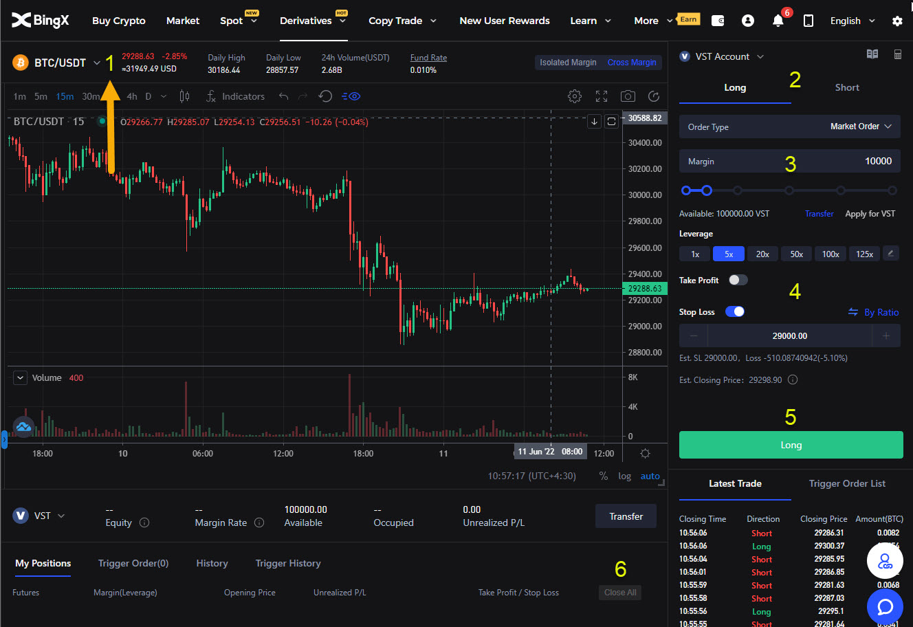The height and width of the screenshot is (627, 913).
Task: Take a chart snapshot with the camera icon
Action: [628, 96]
